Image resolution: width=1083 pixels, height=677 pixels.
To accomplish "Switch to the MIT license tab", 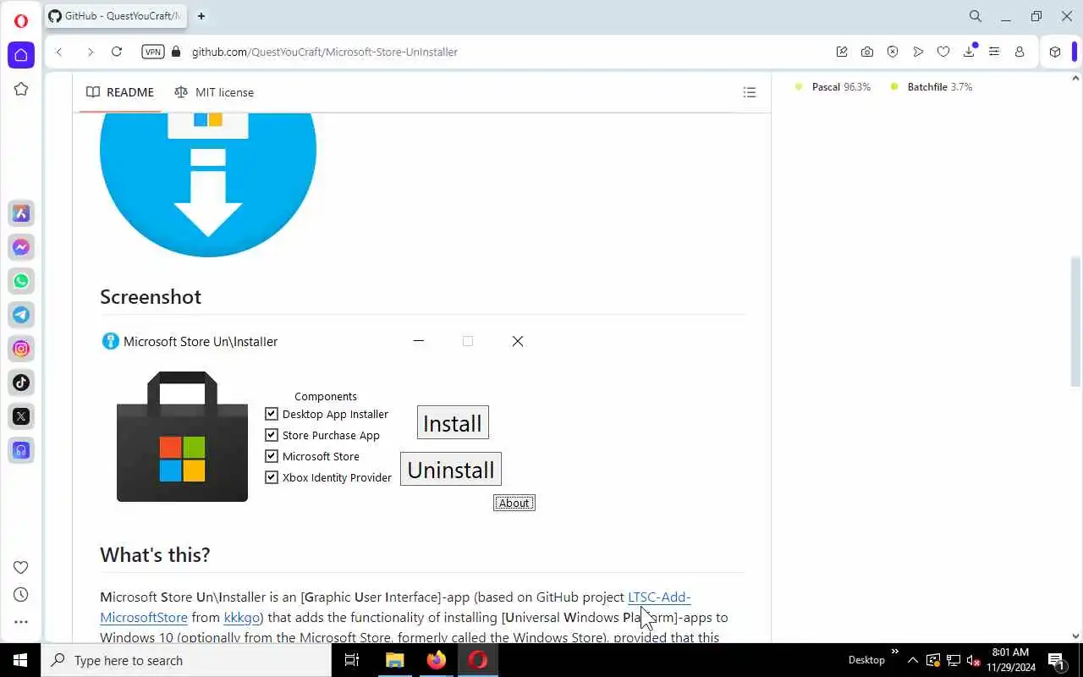I will [214, 92].
